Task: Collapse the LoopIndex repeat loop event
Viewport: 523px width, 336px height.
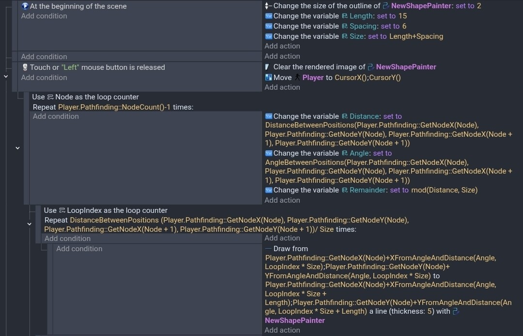Action: click(x=29, y=224)
